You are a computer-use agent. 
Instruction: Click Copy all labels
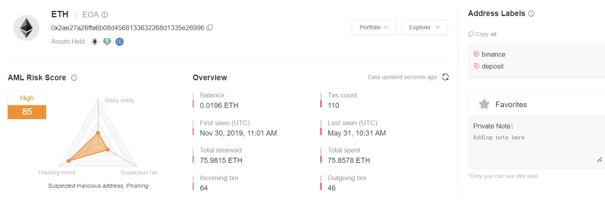coord(482,34)
